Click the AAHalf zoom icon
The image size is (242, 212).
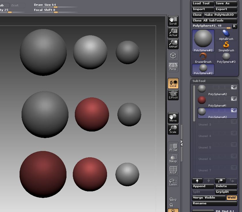[x=173, y=44]
